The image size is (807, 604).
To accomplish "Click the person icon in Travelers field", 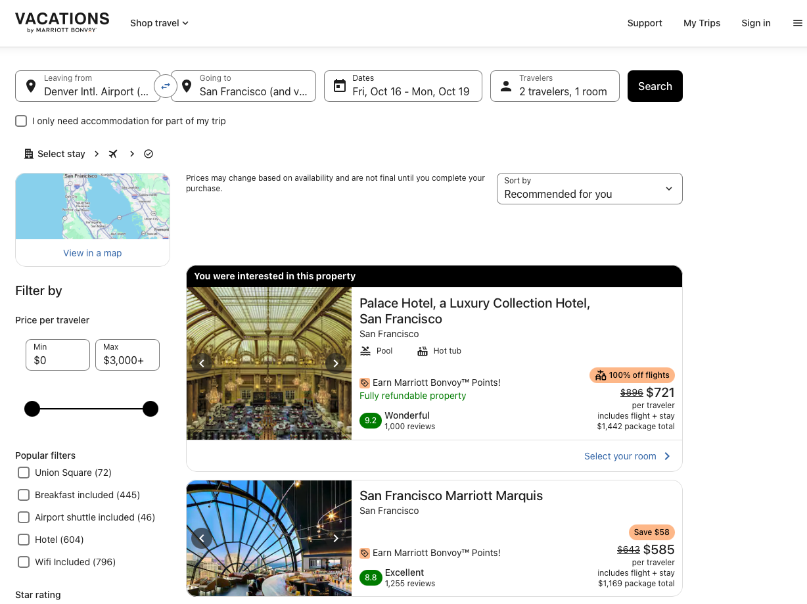I will (506, 86).
